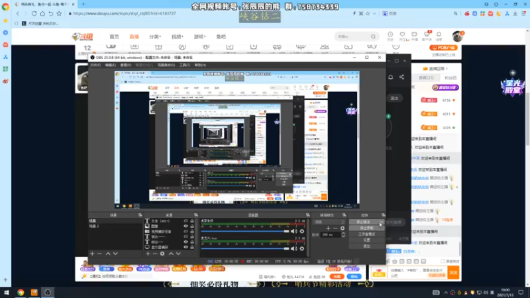Open OBS 设置 button
This screenshot has height=298, width=530.
click(366, 240)
